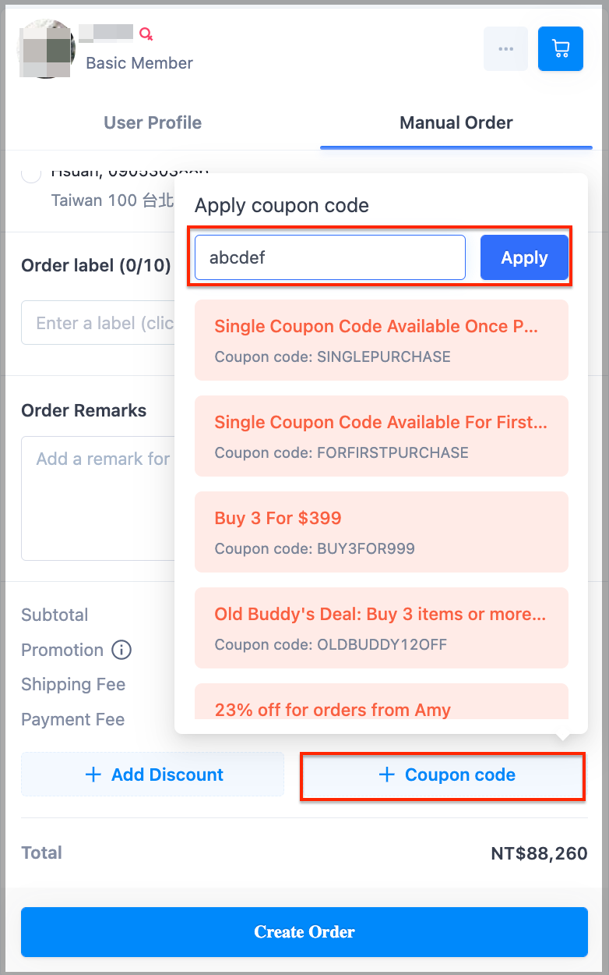Click the pink icon beside the username
This screenshot has height=975, width=609.
pyautogui.click(x=146, y=34)
